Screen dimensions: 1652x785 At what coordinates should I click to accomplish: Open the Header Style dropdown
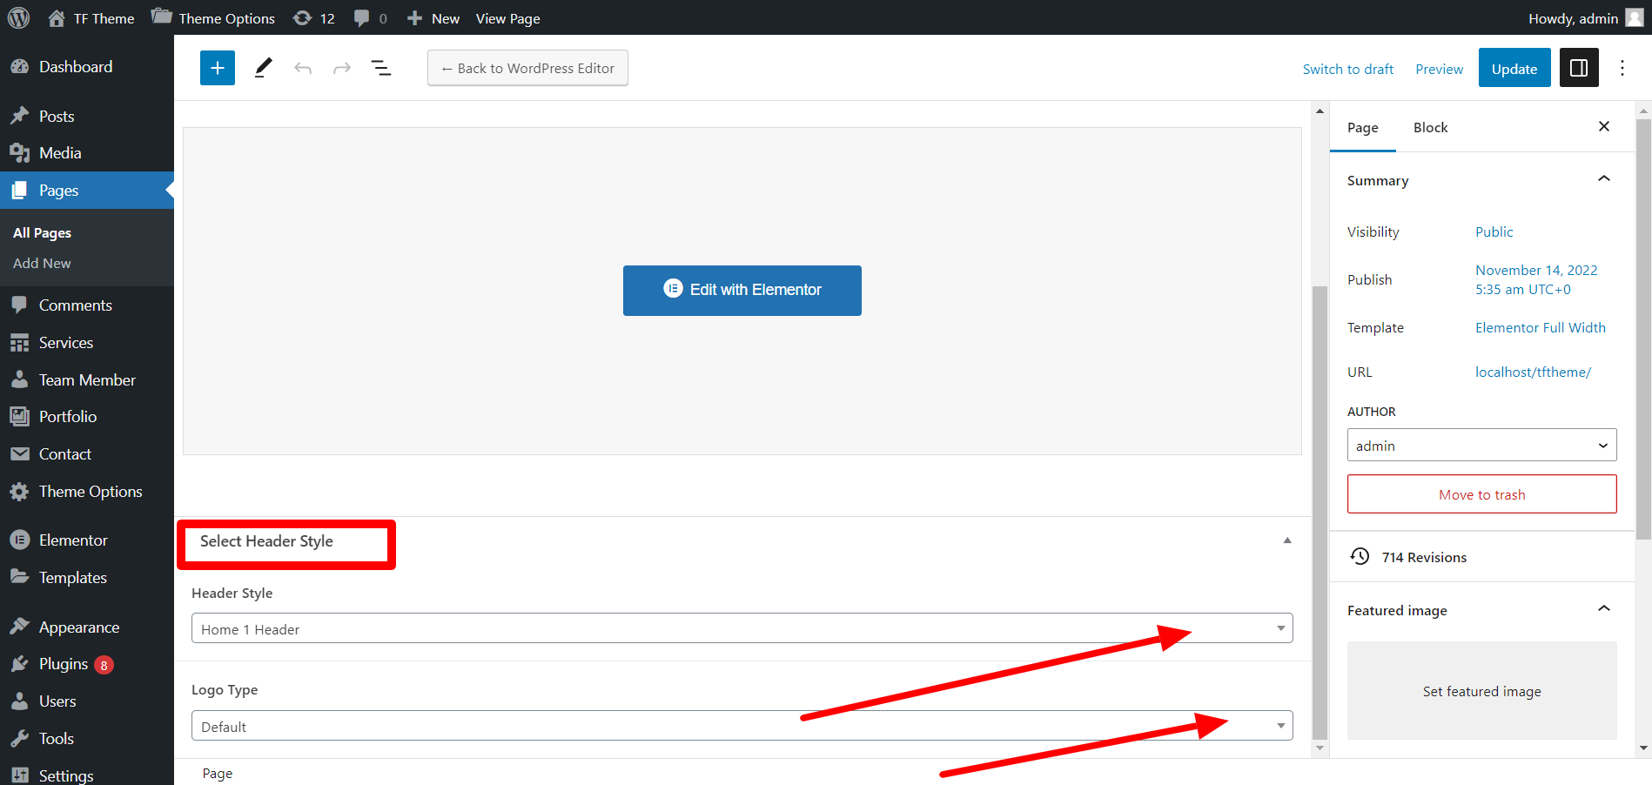coord(742,628)
